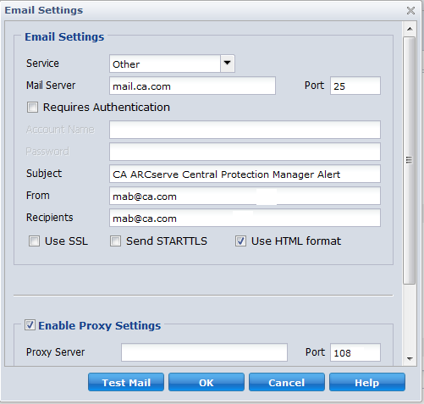Viewport: 424px width, 404px height.
Task: Click the From address field
Action: click(x=245, y=196)
